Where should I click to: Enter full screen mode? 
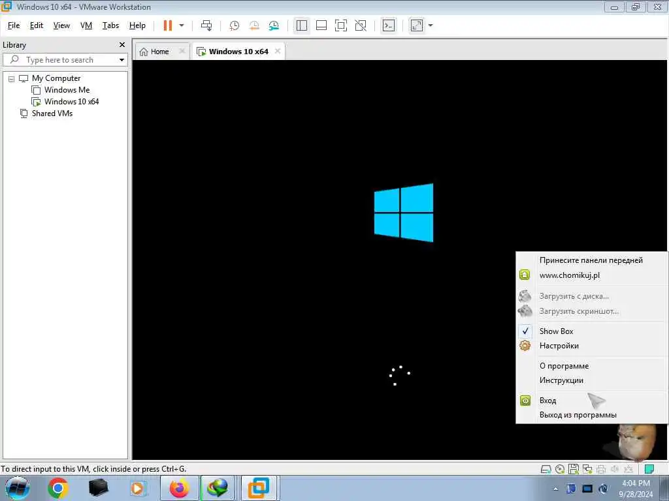pyautogui.click(x=341, y=25)
